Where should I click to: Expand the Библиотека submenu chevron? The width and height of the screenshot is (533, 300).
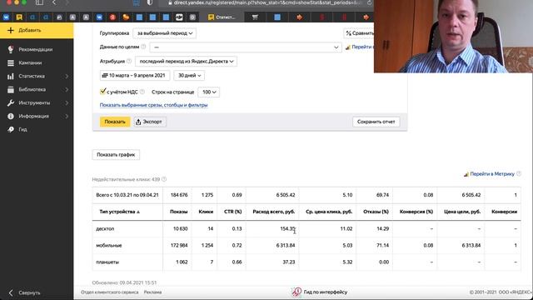tap(67, 89)
